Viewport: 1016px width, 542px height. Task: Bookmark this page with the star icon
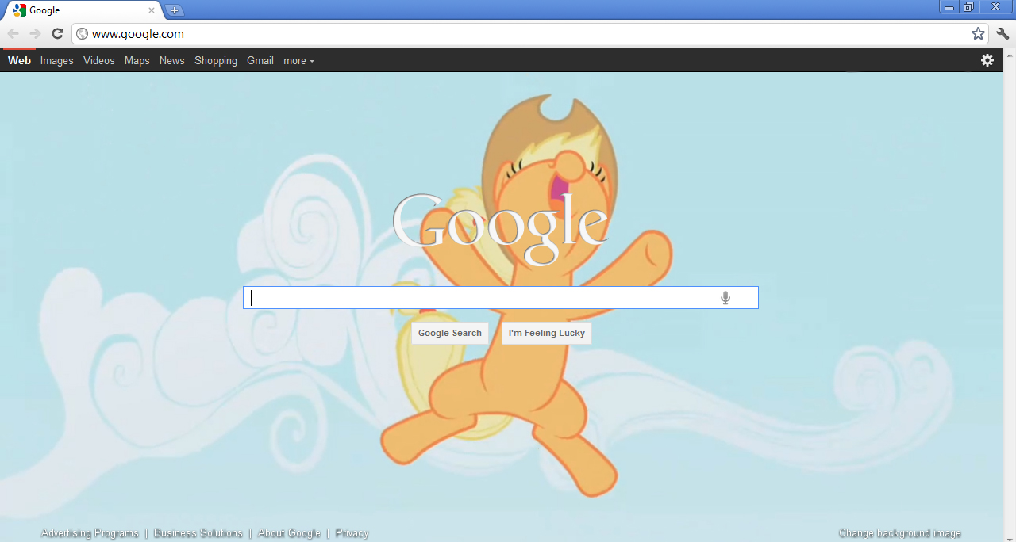click(x=978, y=33)
